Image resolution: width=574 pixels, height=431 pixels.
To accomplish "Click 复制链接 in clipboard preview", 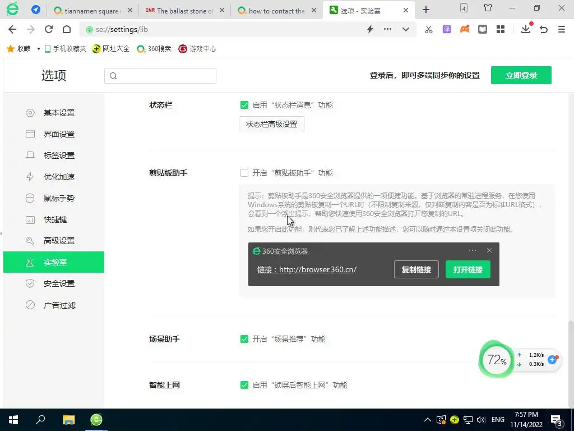I will [416, 270].
